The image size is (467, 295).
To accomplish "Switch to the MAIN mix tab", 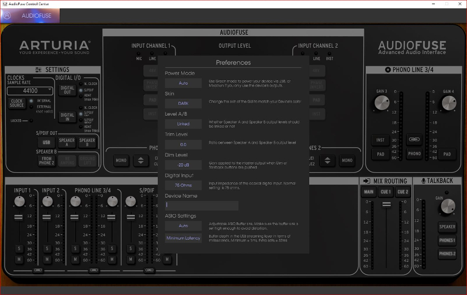I will 369,192.
